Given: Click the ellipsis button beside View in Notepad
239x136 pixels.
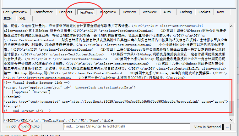Looking at the screenshot, I should 236,127.
